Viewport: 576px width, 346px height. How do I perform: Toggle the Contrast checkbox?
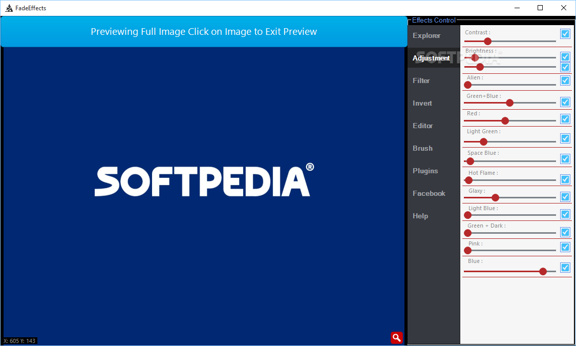click(565, 34)
